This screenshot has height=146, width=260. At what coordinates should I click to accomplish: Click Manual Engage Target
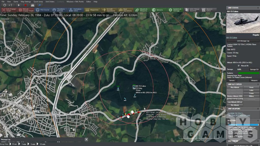click(26, 10)
